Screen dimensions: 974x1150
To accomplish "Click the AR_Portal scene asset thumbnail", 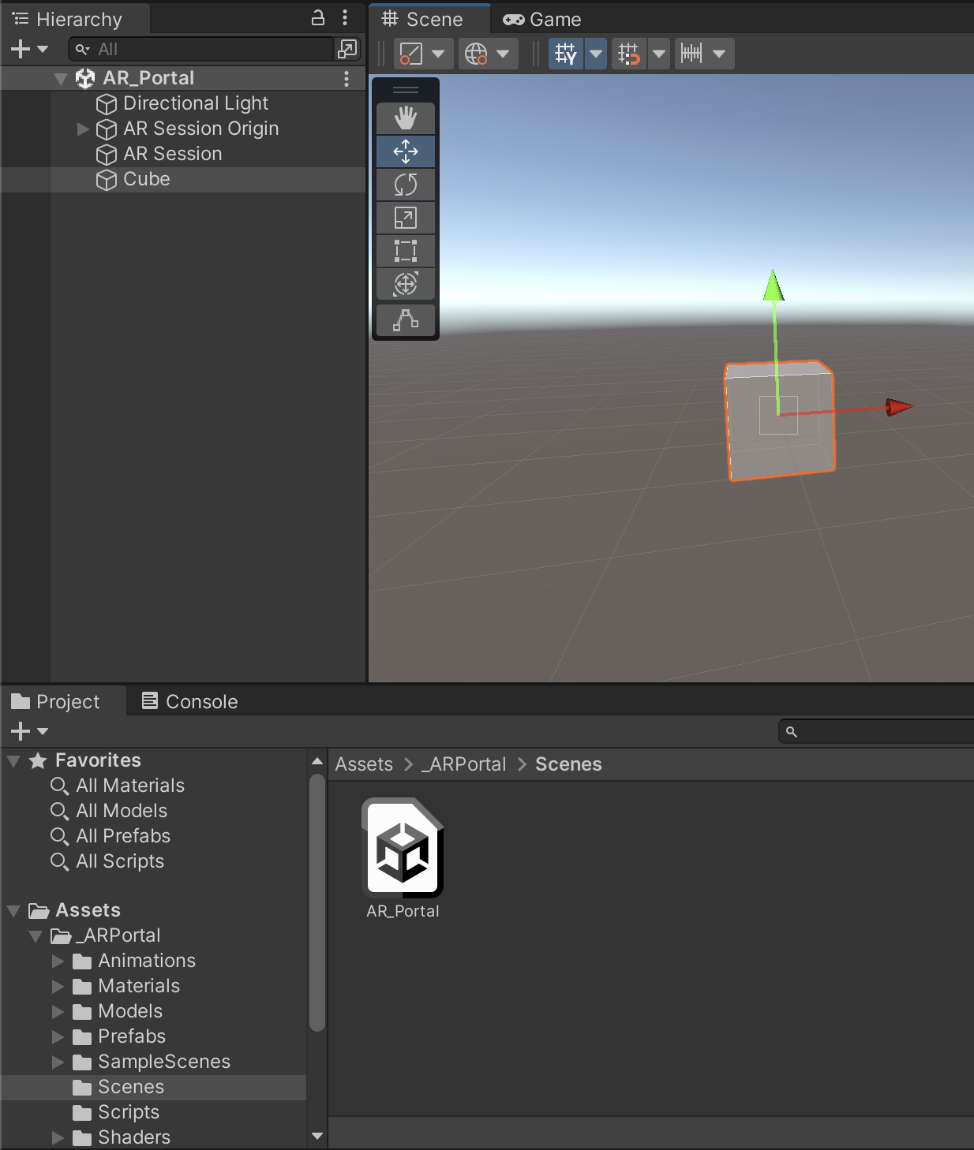I will 403,849.
